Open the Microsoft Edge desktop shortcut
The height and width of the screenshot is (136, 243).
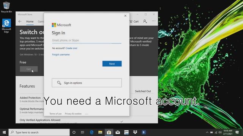(6, 26)
